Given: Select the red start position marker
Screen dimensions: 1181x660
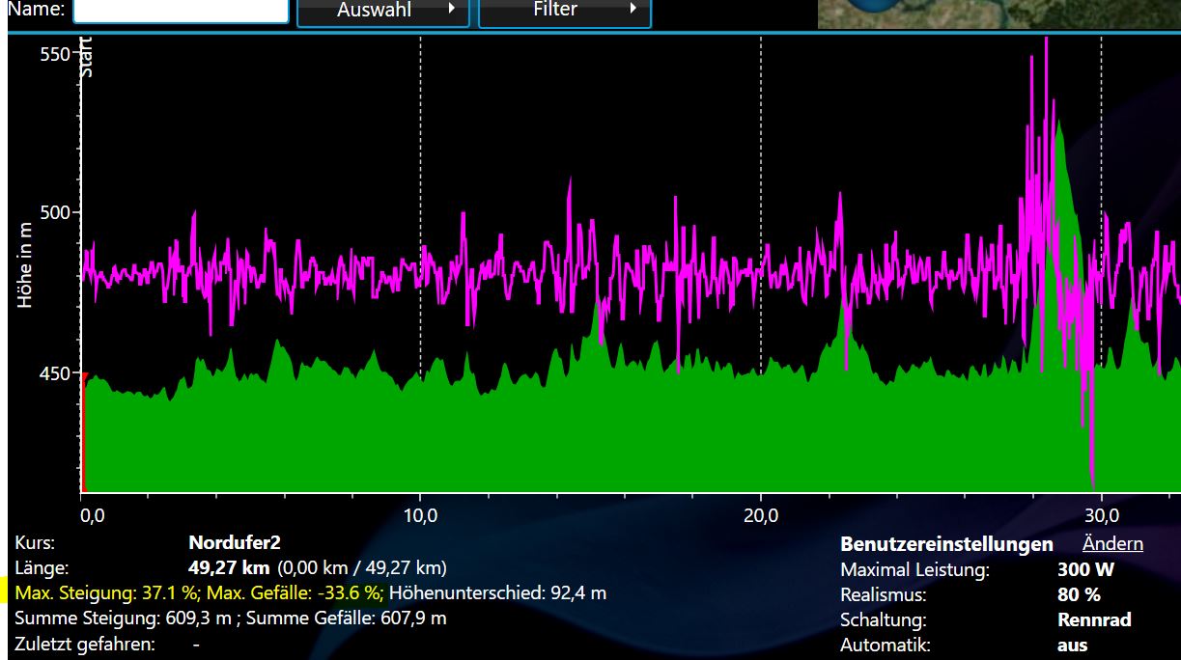Looking at the screenshot, I should point(84,432).
